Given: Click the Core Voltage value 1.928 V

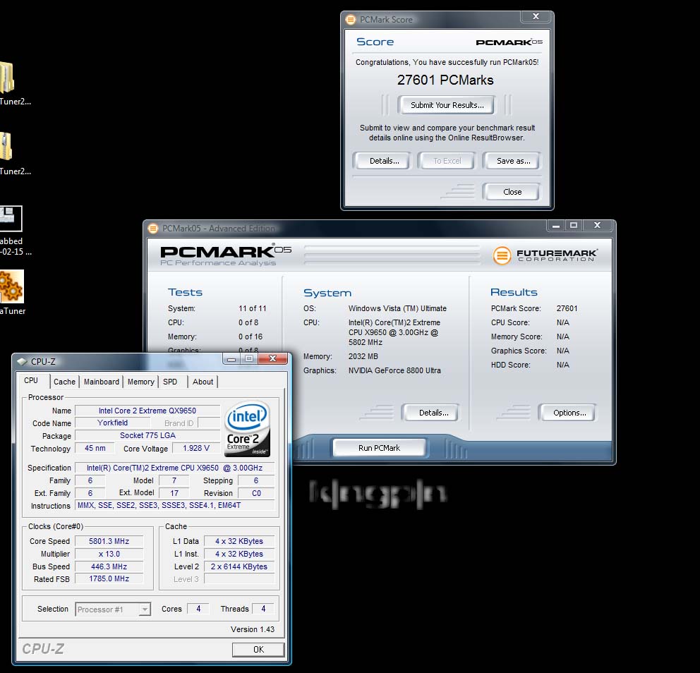Looking at the screenshot, I should click(196, 448).
